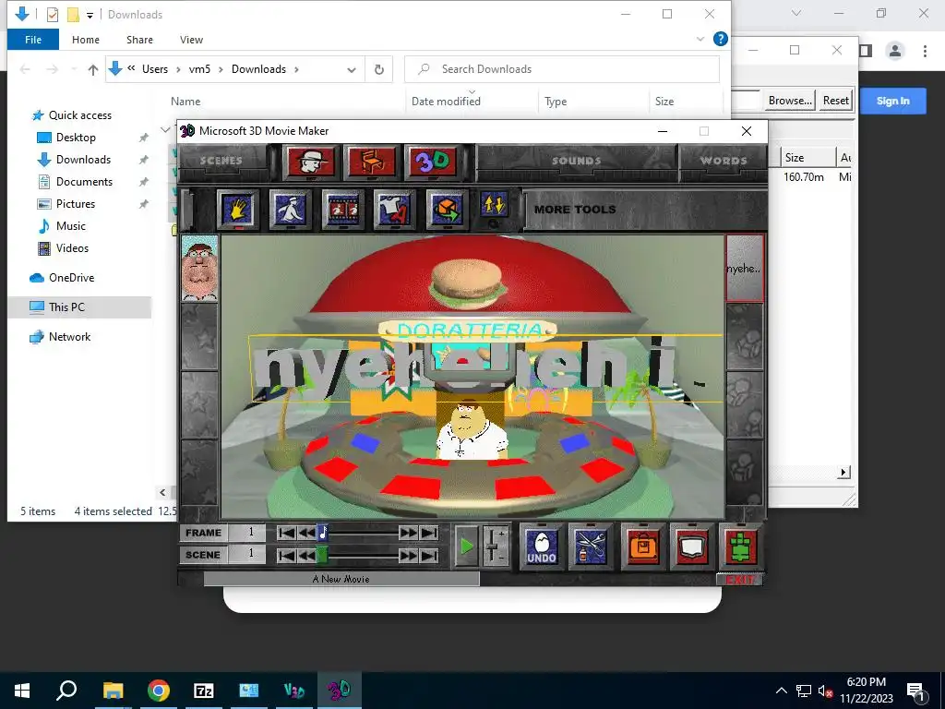
Task: Click the green map icon
Action: click(x=741, y=547)
